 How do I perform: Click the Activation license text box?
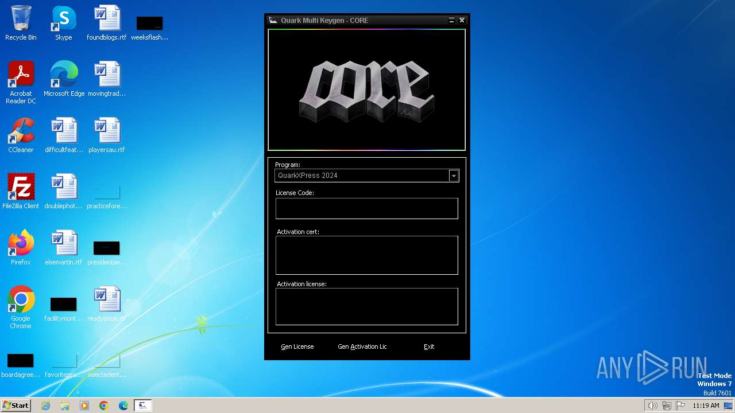tap(367, 306)
